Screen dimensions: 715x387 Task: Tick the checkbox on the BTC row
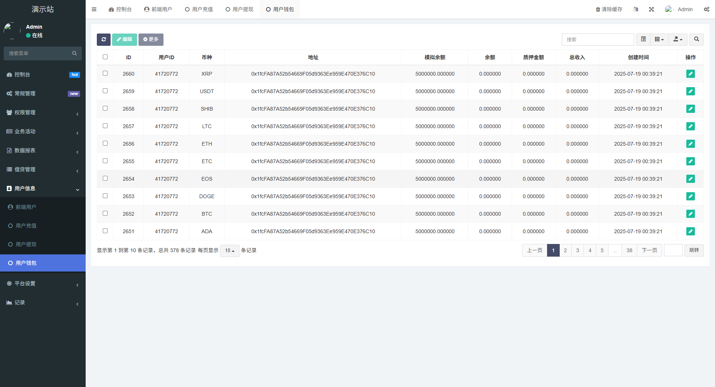click(x=105, y=213)
